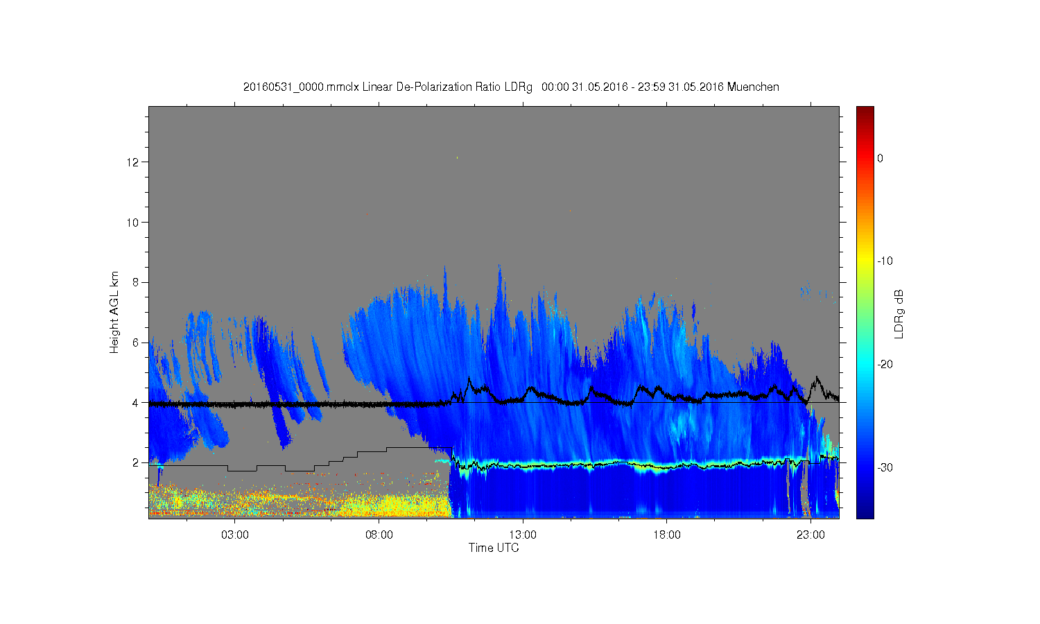
Task: Click the colorbar value -10
Action: [x=885, y=261]
